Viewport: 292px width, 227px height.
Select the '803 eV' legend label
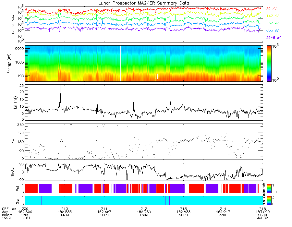(x=273, y=30)
